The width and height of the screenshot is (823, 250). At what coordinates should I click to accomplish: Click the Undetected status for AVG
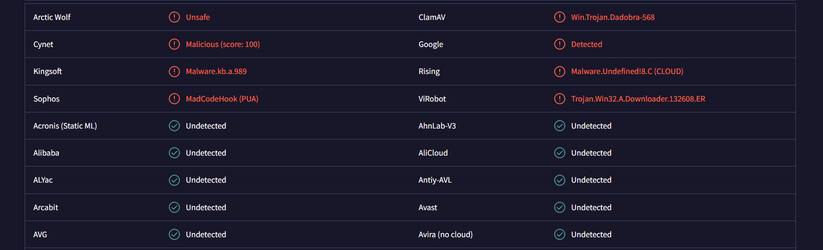click(206, 234)
